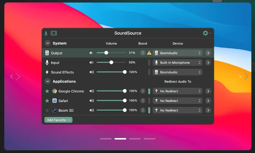This screenshot has height=153, width=255.
Task: Open Input device dropdown Built-in Microphone
Action: point(177,63)
